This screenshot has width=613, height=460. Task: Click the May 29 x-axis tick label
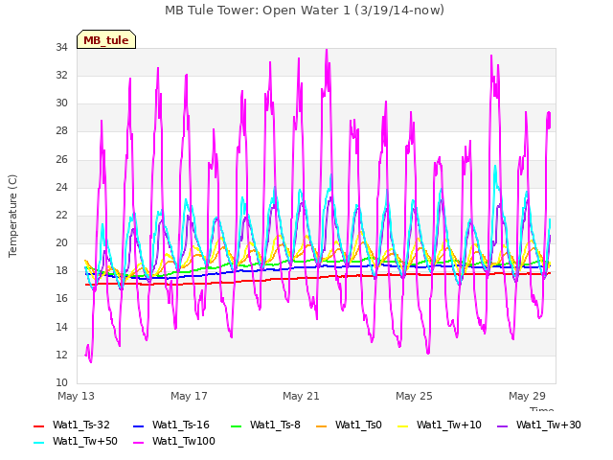[x=527, y=396]
